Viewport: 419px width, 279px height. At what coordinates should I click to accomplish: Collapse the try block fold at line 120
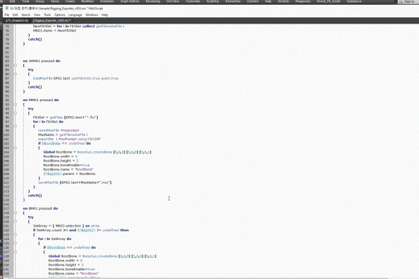[x=15, y=221]
